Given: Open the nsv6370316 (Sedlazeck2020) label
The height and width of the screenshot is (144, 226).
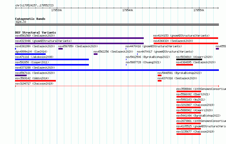Looking at the screenshot, I should point(177,78).
